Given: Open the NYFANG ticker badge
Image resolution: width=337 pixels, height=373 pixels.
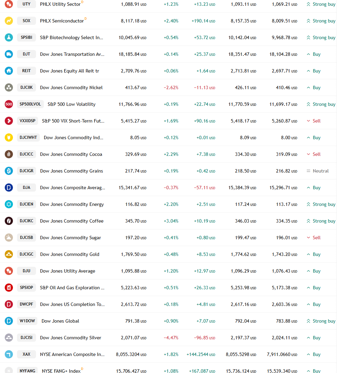Looking at the screenshot, I should (27, 371).
